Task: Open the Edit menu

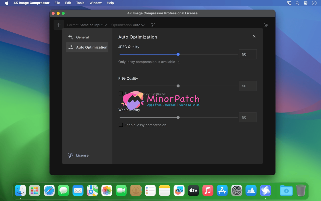Action: [68, 3]
